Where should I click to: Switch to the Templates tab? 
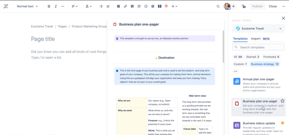240,39
